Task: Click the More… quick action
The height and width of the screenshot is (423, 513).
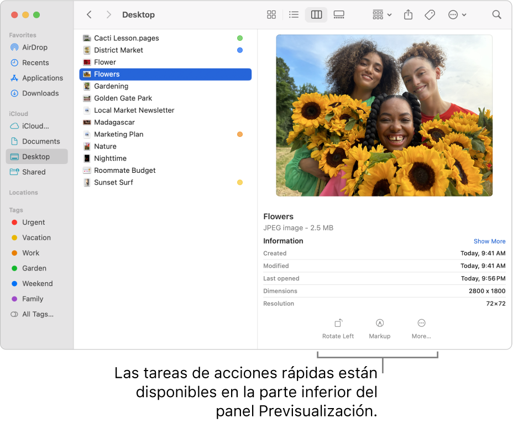Action: (421, 329)
